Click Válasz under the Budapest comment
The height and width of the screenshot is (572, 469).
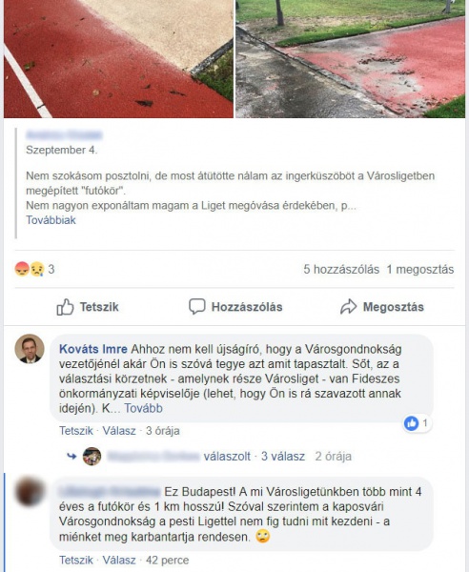(119, 561)
